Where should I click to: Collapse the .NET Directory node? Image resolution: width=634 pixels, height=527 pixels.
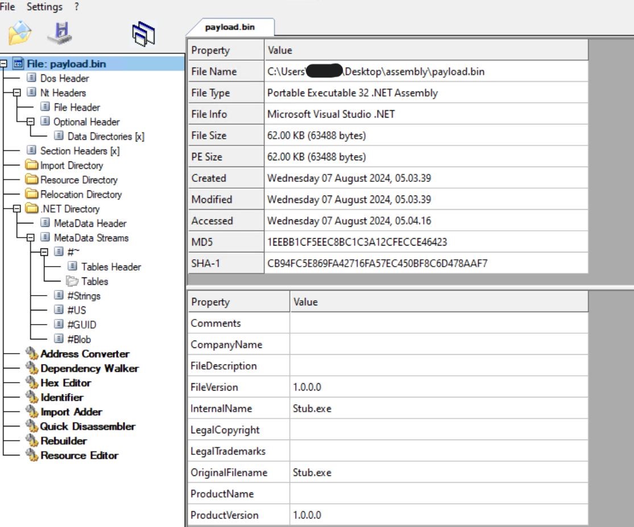pos(16,209)
